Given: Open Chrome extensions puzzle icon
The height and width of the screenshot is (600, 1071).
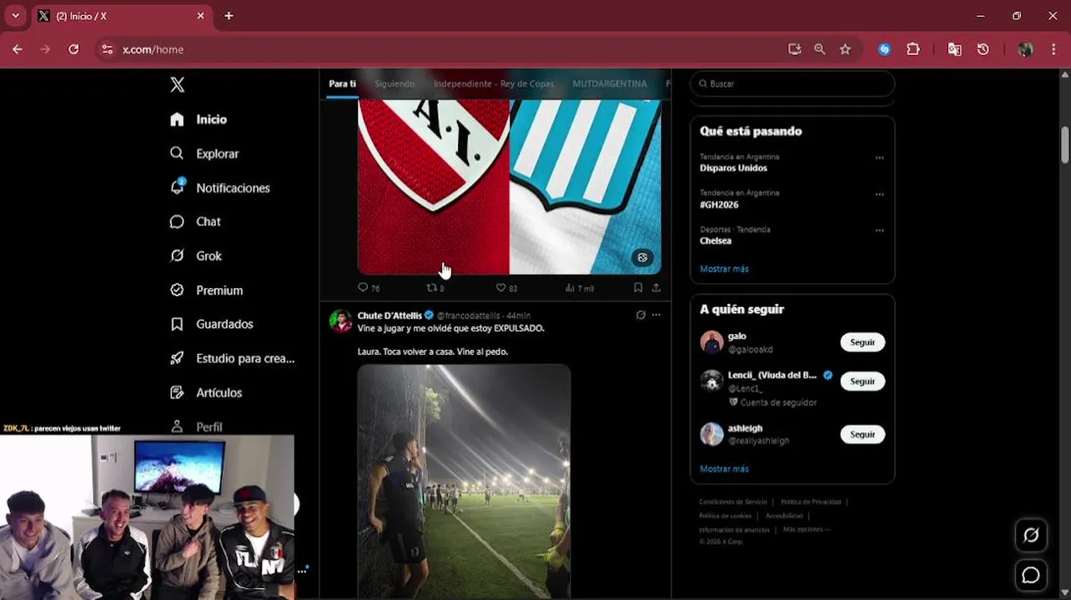Looking at the screenshot, I should 913,49.
